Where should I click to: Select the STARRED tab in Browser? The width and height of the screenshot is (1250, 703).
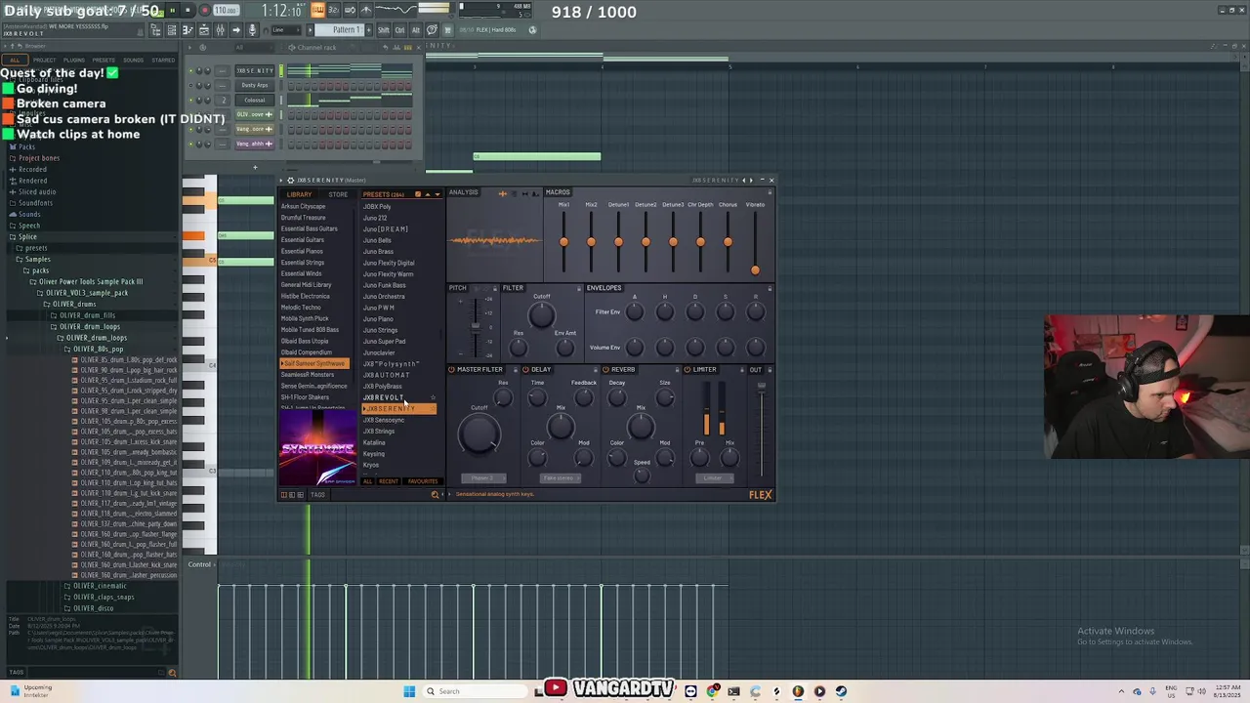tap(163, 60)
